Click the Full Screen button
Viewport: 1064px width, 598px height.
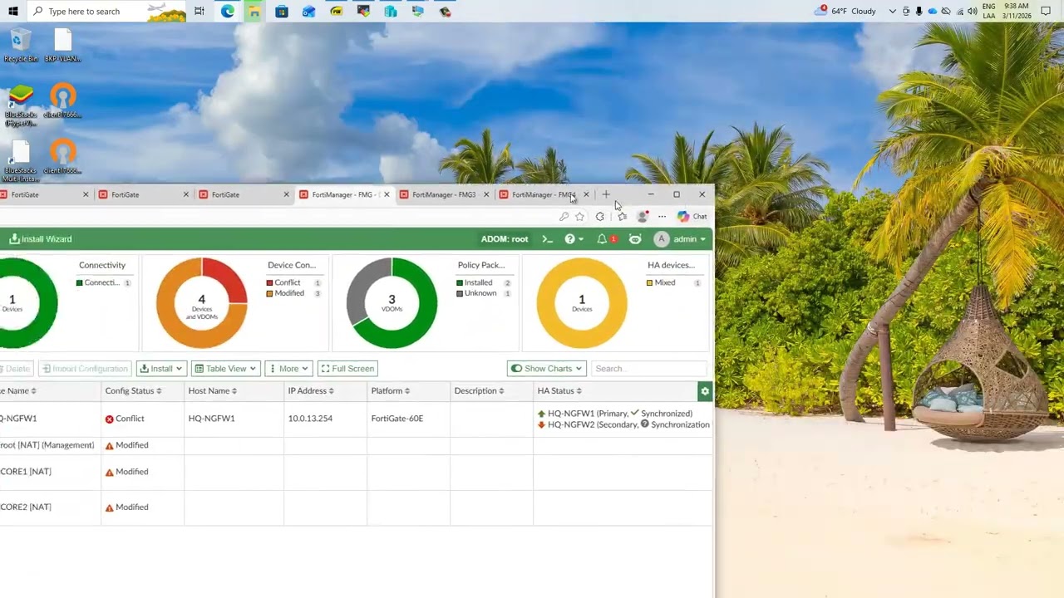point(347,369)
